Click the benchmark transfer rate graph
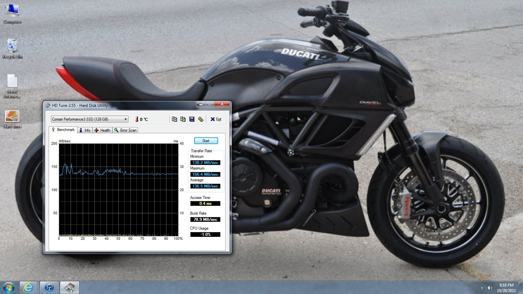Image resolution: width=523 pixels, height=294 pixels. click(x=119, y=189)
